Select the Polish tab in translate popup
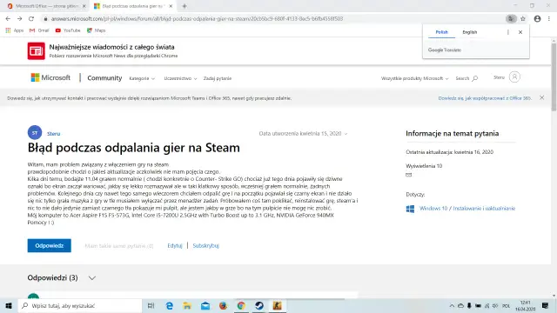This screenshot has width=557, height=313. (441, 32)
